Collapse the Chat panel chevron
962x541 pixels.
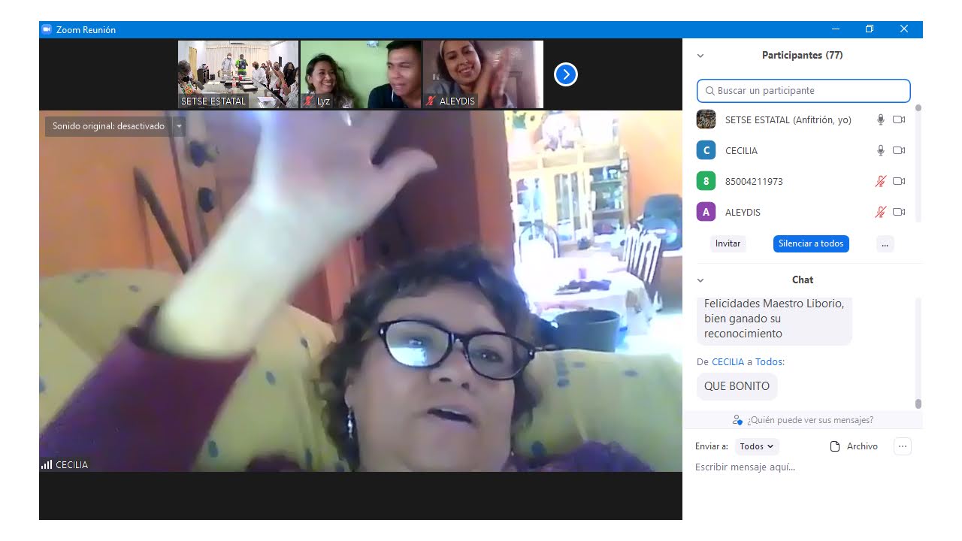pyautogui.click(x=700, y=280)
